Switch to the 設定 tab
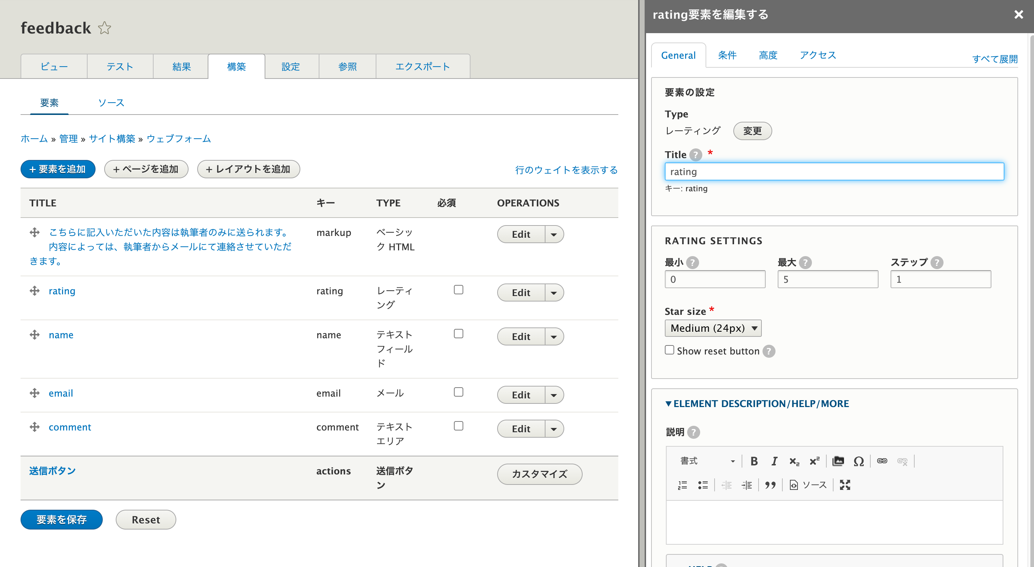1034x567 pixels. pyautogui.click(x=291, y=67)
